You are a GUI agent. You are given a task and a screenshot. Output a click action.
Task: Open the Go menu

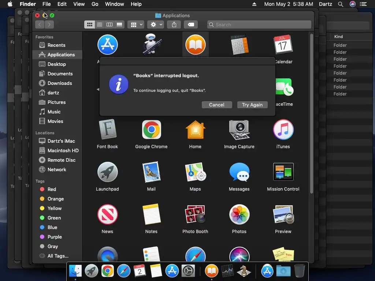[x=95, y=4]
